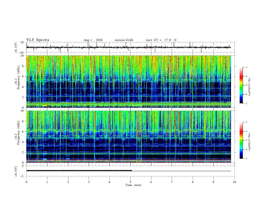
Task: Click the 'ch.3(V)' axis label
Action: click(x=16, y=171)
